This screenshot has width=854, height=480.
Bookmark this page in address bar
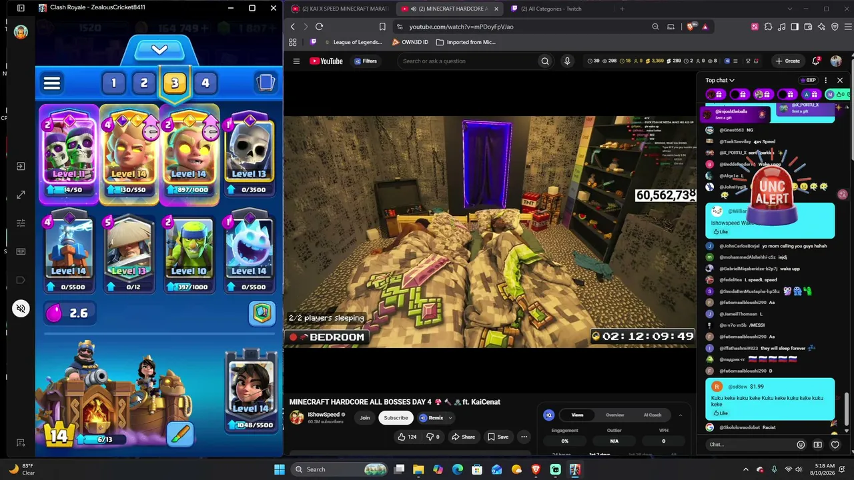pyautogui.click(x=382, y=27)
